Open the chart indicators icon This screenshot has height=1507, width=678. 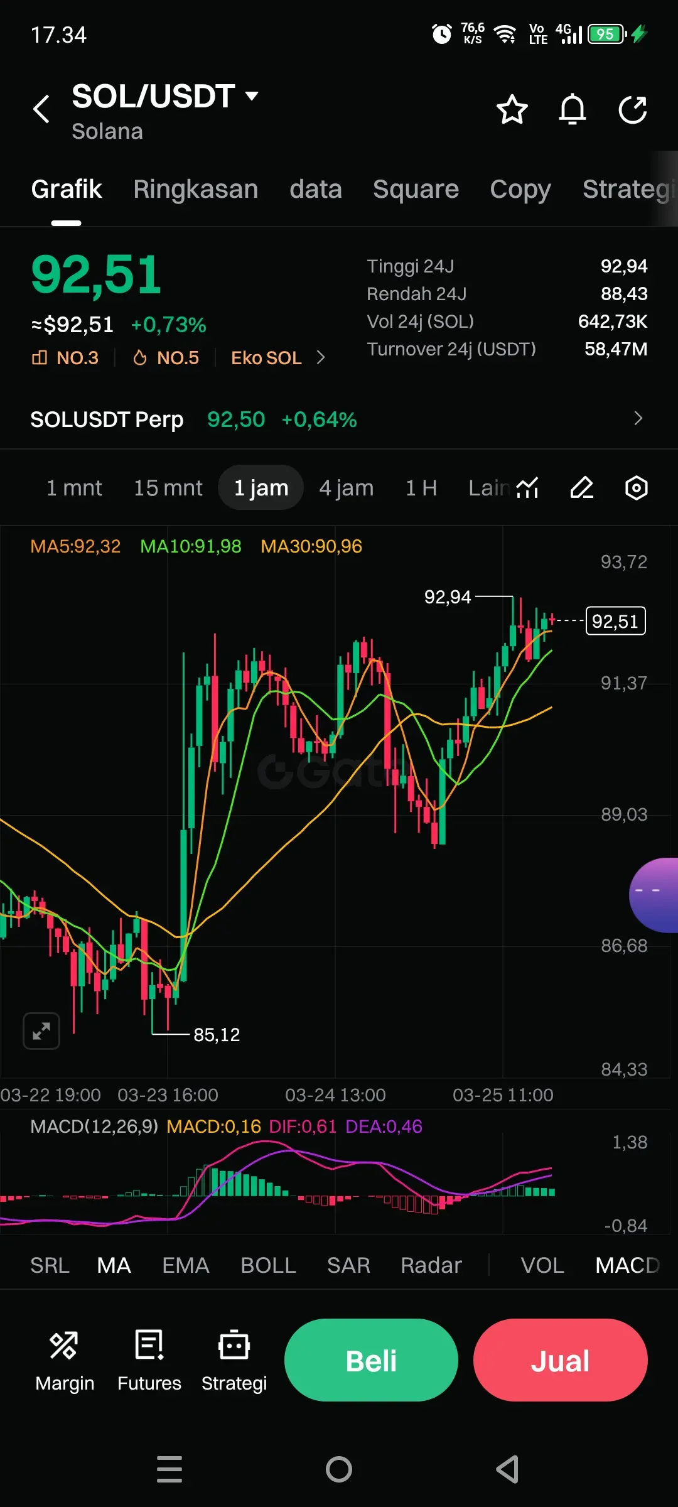tap(527, 488)
